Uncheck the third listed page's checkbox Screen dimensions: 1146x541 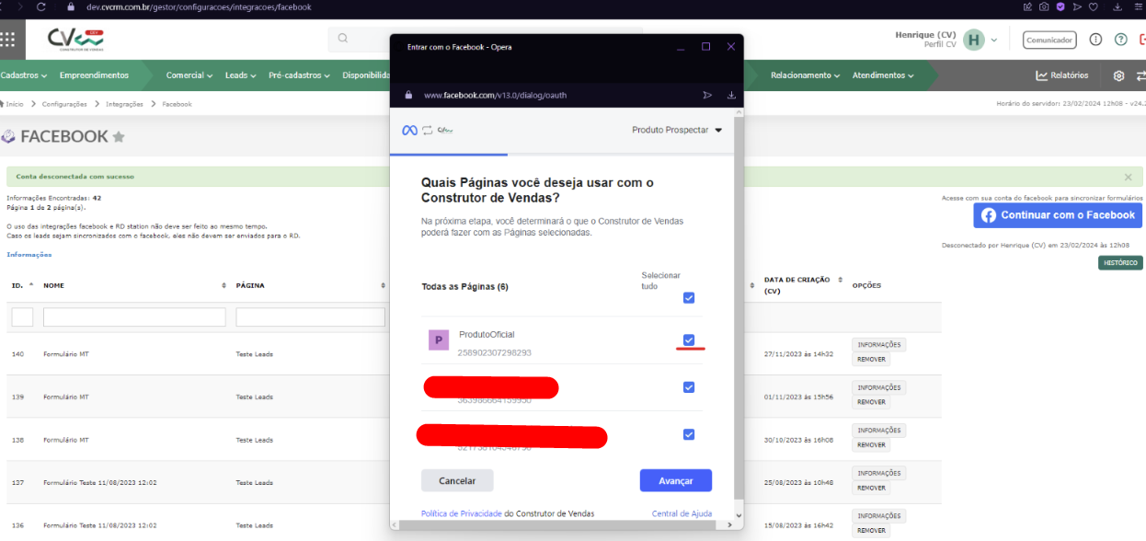click(689, 434)
